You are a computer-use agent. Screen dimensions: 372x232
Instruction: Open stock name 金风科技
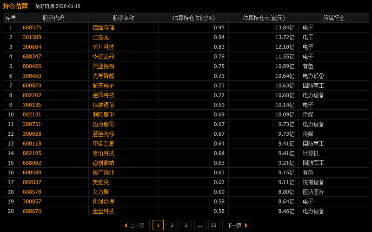103,95
